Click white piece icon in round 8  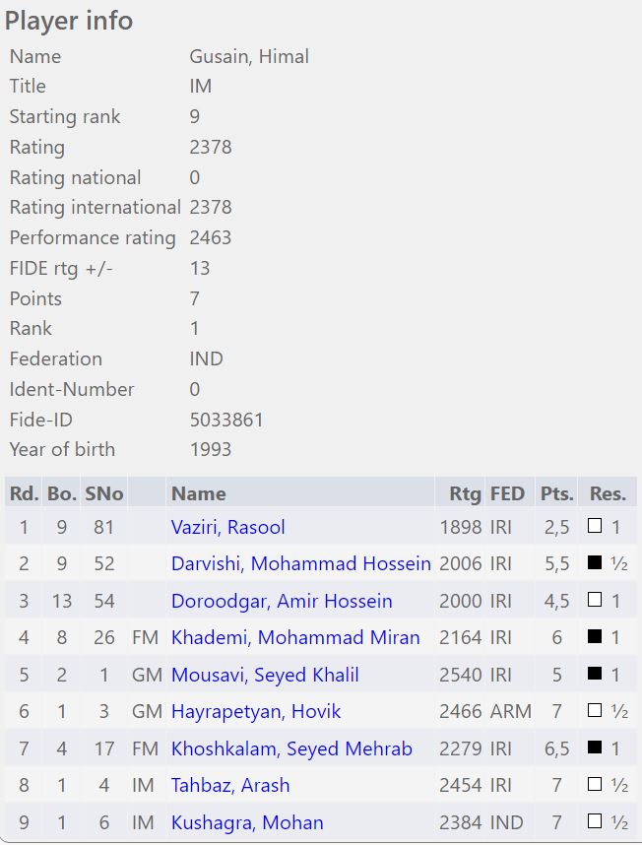click(x=595, y=785)
